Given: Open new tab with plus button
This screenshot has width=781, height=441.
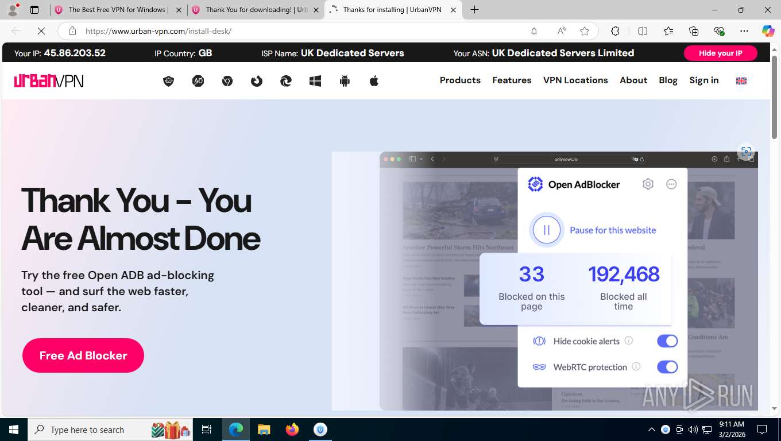Looking at the screenshot, I should 474,10.
